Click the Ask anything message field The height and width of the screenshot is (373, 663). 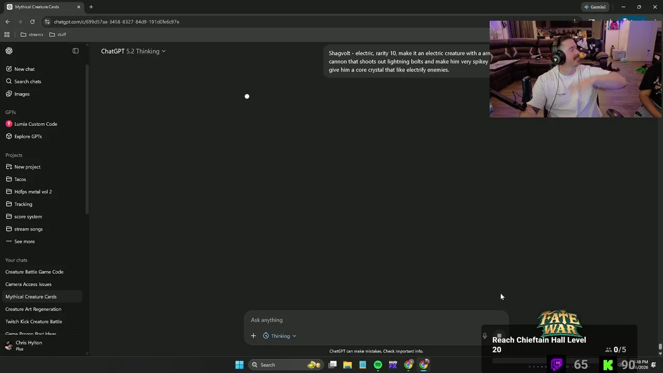point(376,320)
